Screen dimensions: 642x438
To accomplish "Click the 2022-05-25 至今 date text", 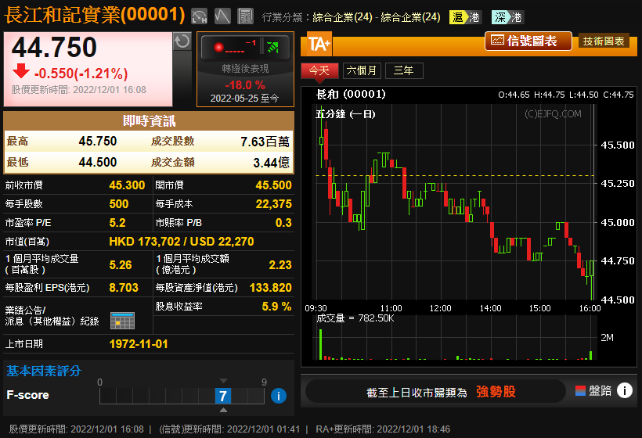I will (x=244, y=98).
